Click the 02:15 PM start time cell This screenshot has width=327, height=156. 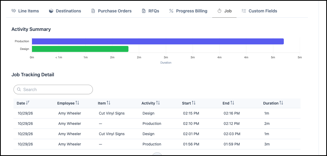(x=191, y=113)
